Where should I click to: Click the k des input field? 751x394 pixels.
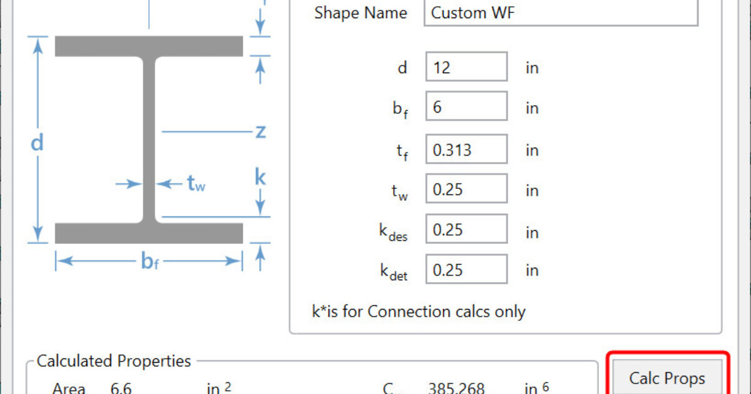(466, 229)
